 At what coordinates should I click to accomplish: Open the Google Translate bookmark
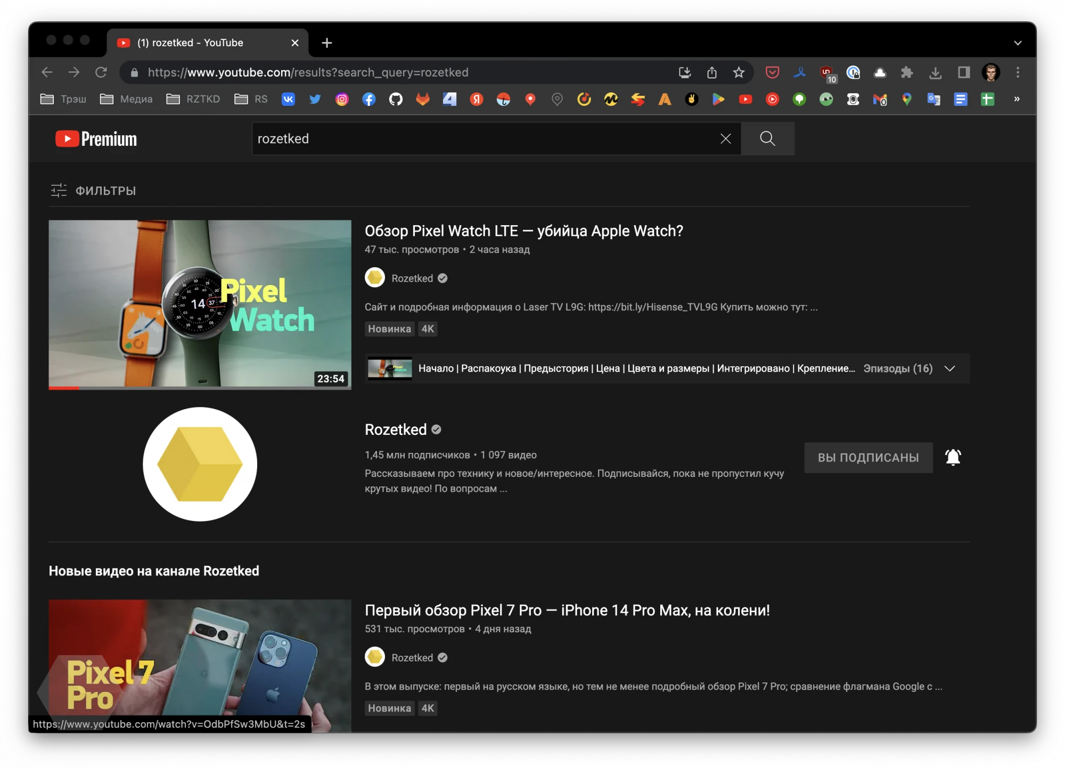pyautogui.click(x=933, y=99)
